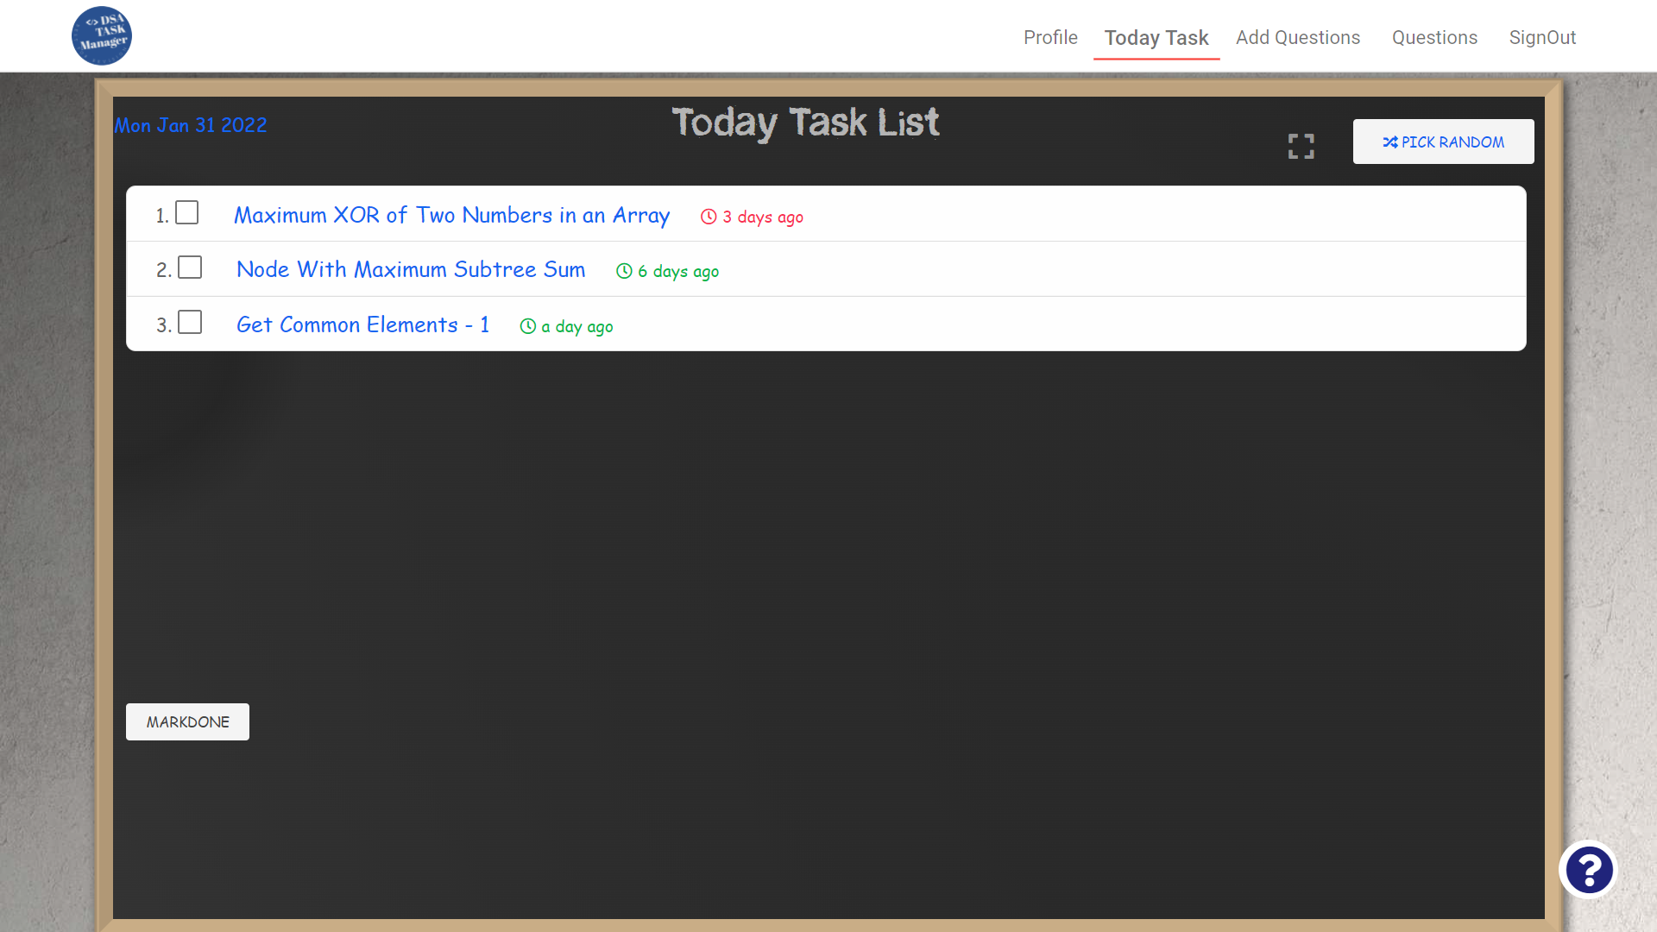Viewport: 1657px width, 932px height.
Task: Tick the Get Common Elements - 1 checkbox
Action: [190, 322]
